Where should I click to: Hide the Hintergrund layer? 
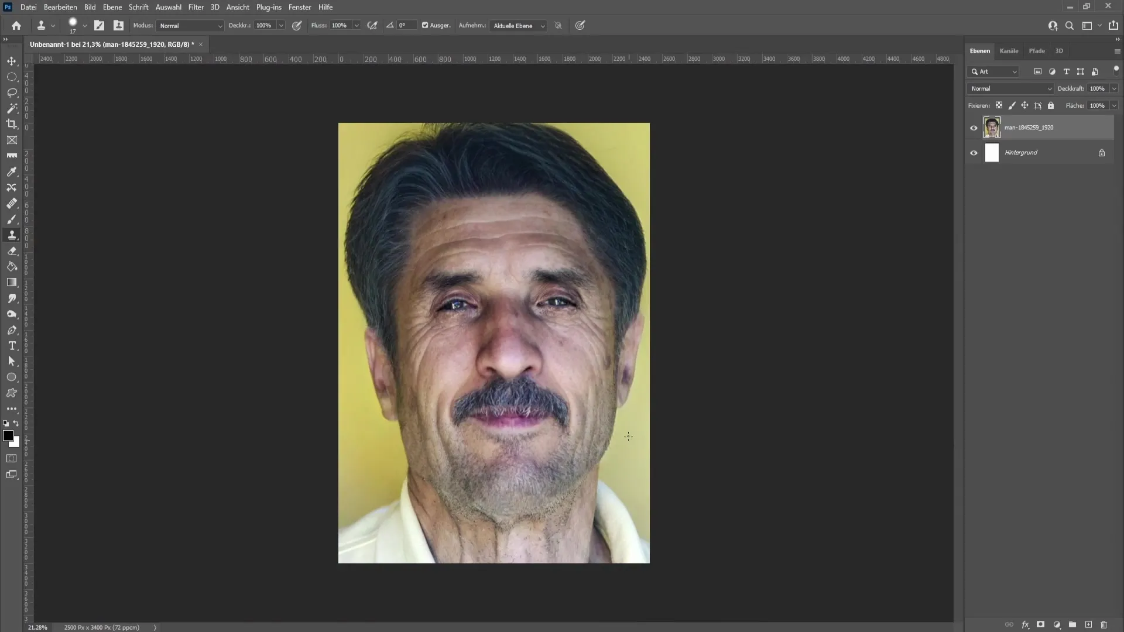[x=974, y=153]
